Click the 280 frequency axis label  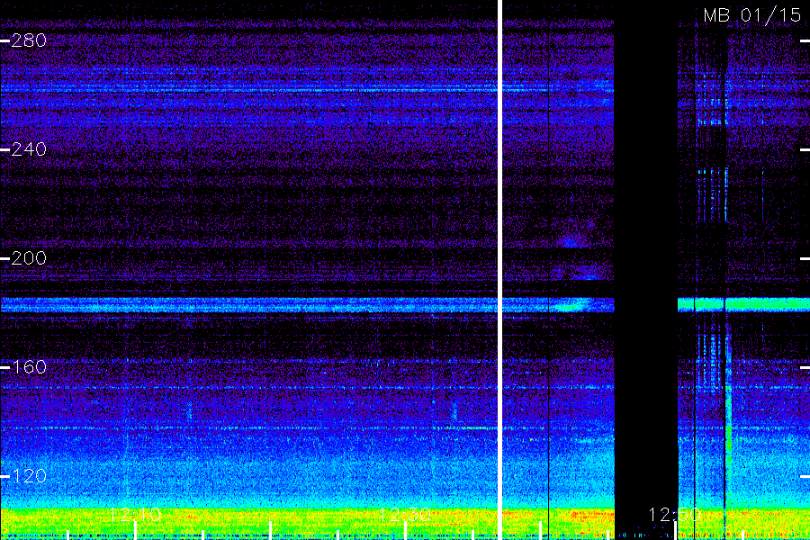(x=29, y=40)
